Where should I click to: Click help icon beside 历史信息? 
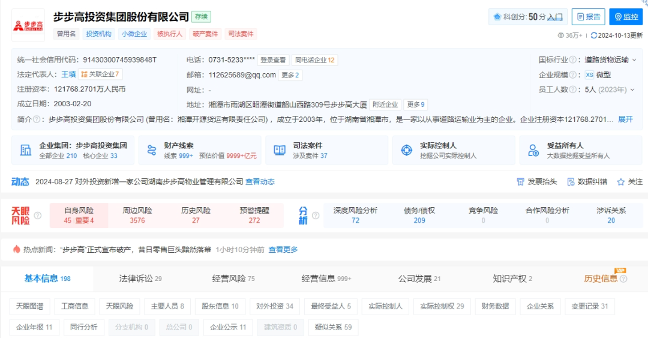[x=623, y=279]
